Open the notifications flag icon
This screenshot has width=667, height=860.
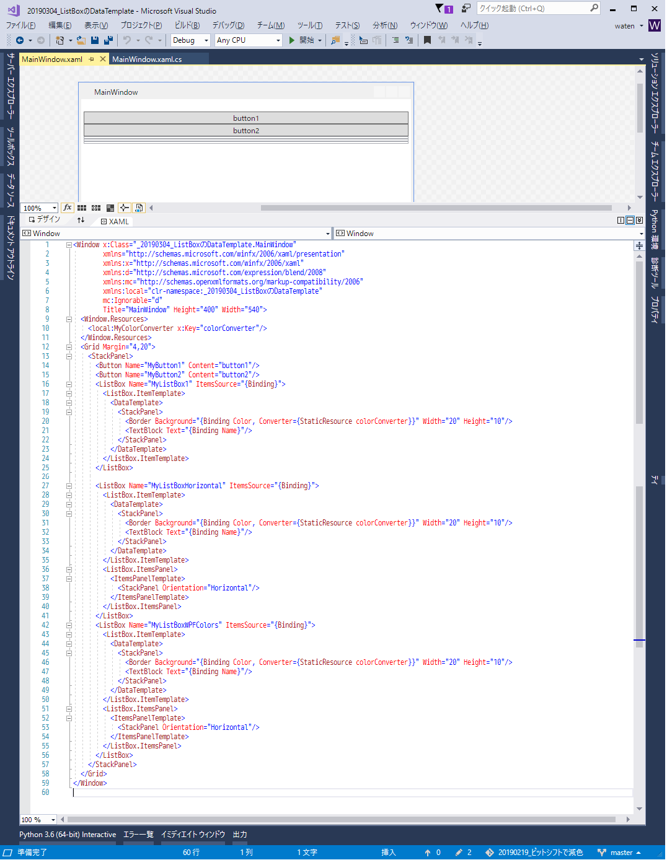click(x=440, y=9)
